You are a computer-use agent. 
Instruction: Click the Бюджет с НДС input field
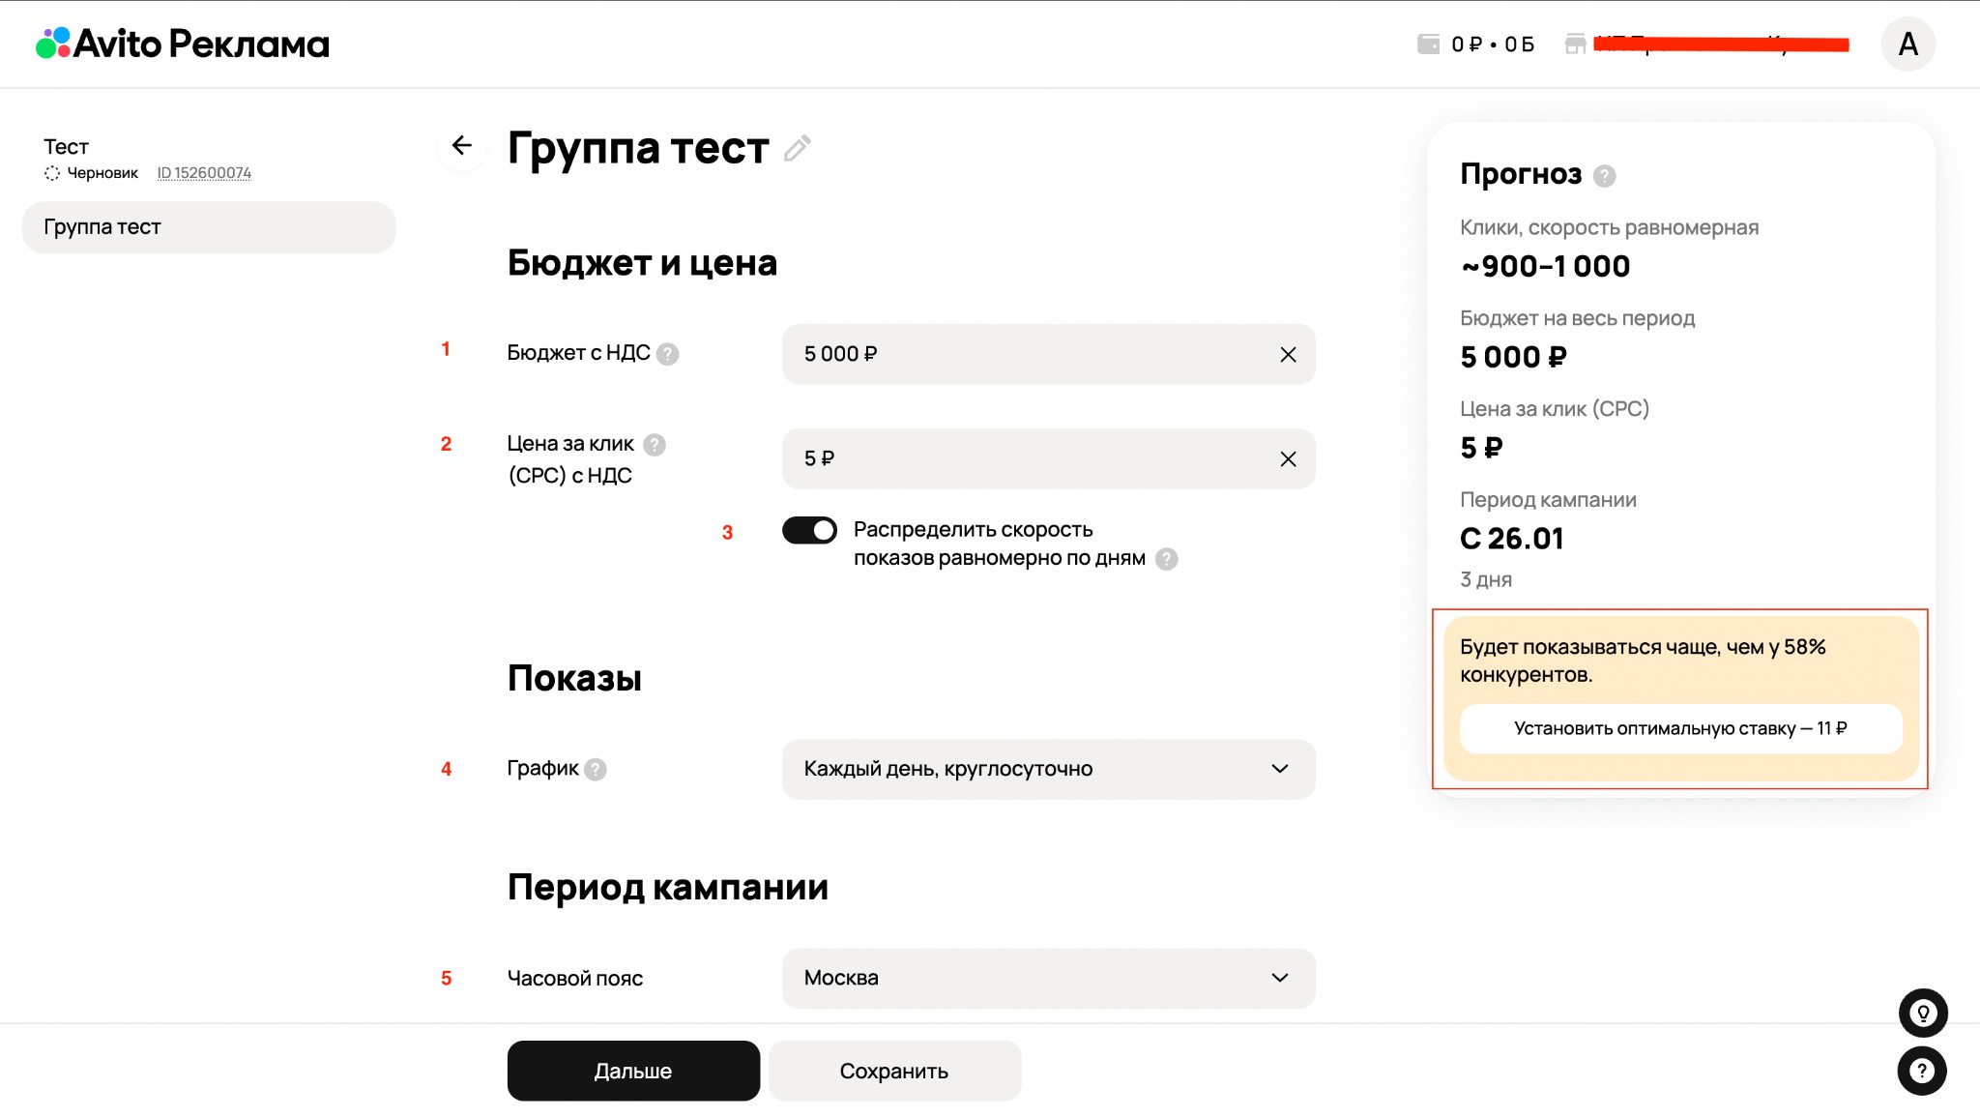pyautogui.click(x=1025, y=355)
